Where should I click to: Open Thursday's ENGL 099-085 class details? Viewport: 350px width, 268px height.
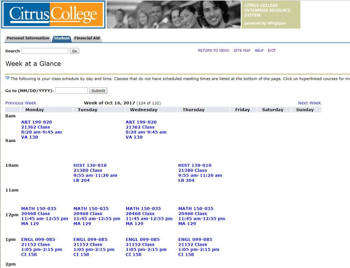point(196,239)
